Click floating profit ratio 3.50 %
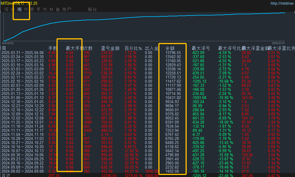Viewport: 295px width, 177px height. click(274, 155)
